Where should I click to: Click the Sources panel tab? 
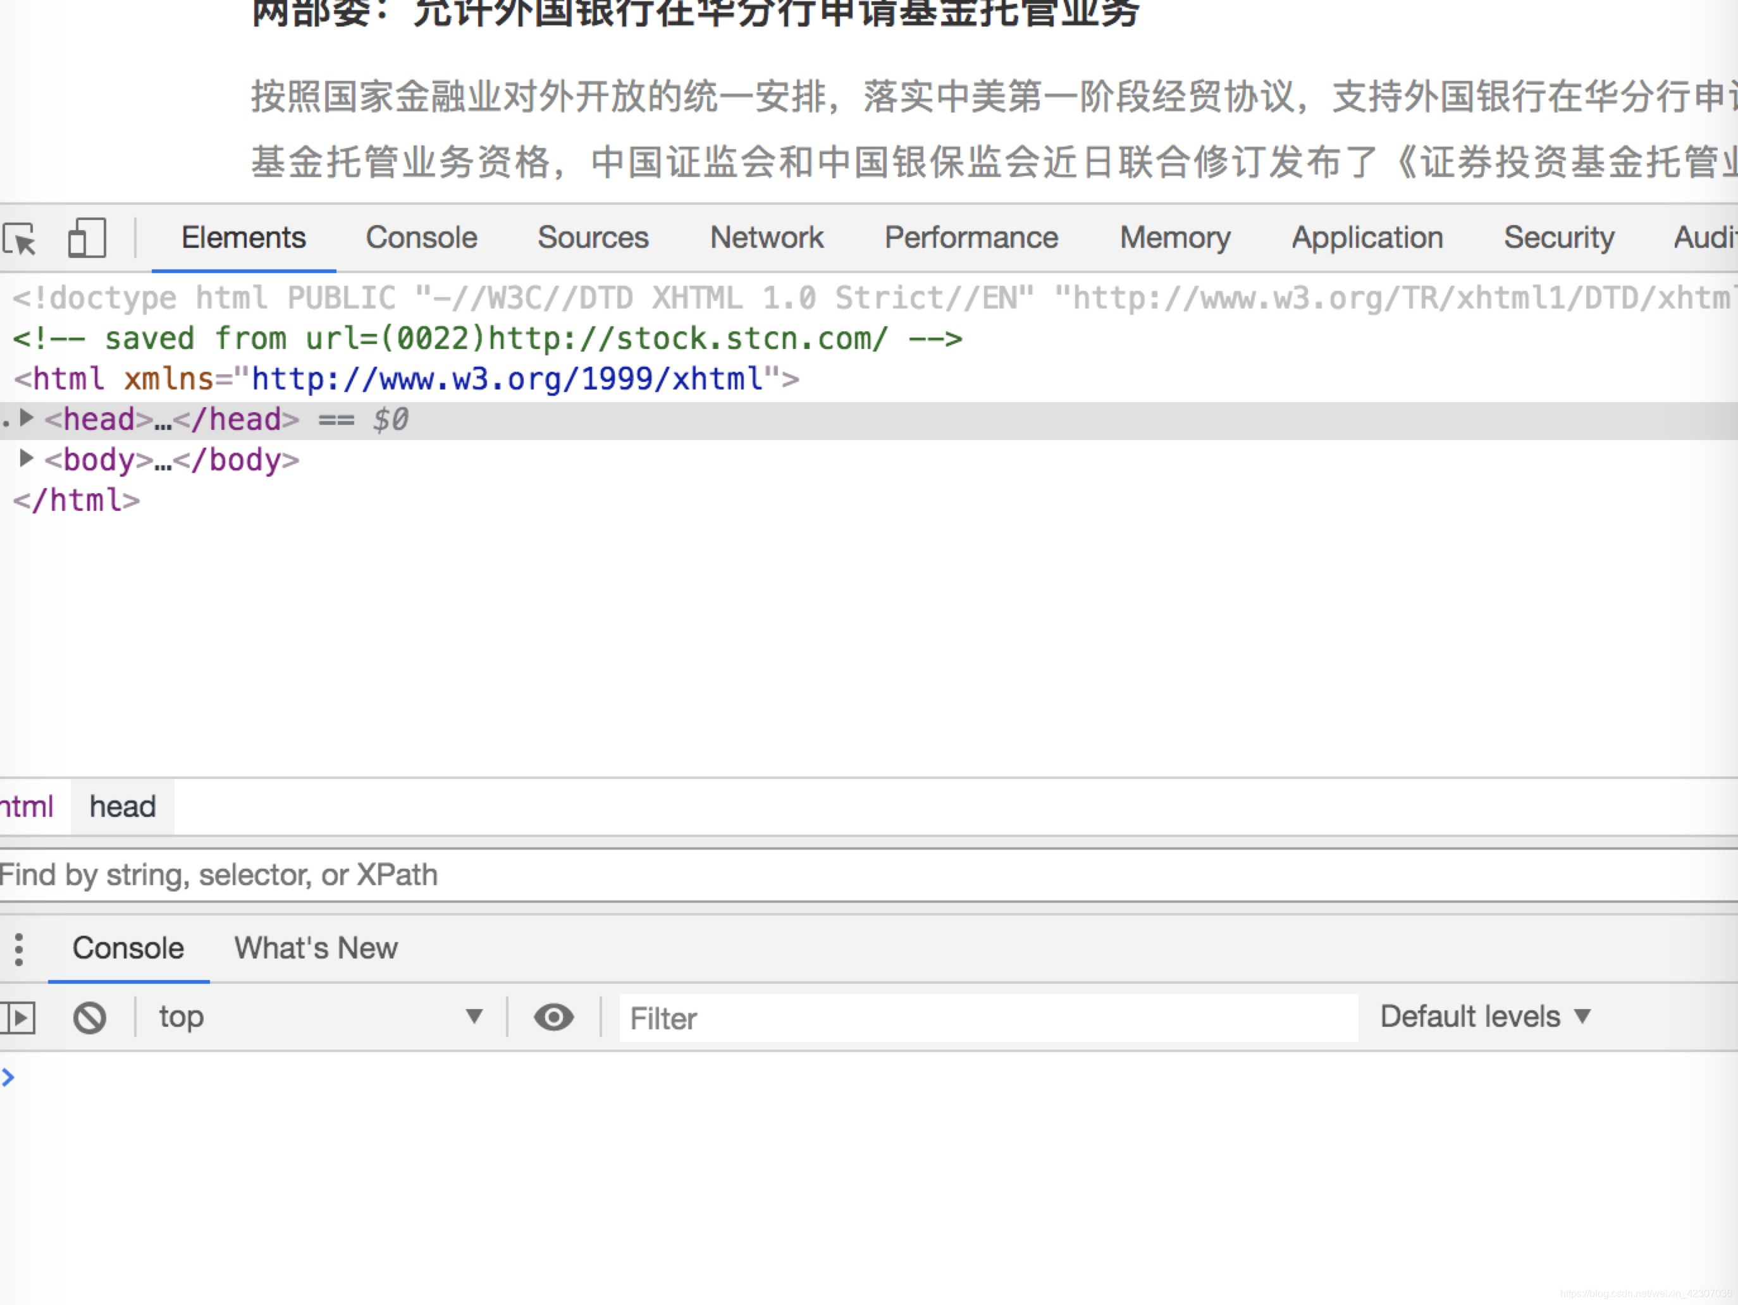[x=592, y=237]
